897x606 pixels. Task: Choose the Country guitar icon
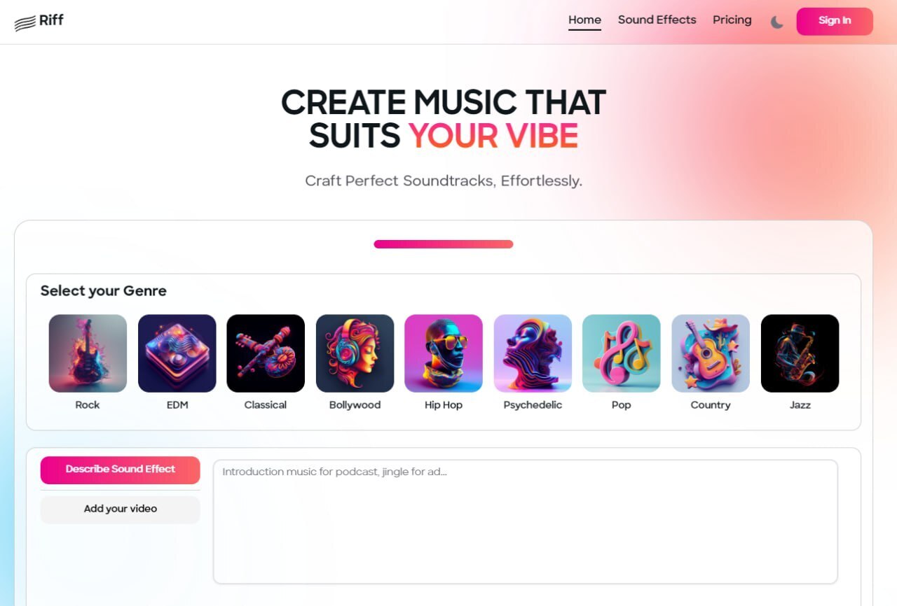711,353
